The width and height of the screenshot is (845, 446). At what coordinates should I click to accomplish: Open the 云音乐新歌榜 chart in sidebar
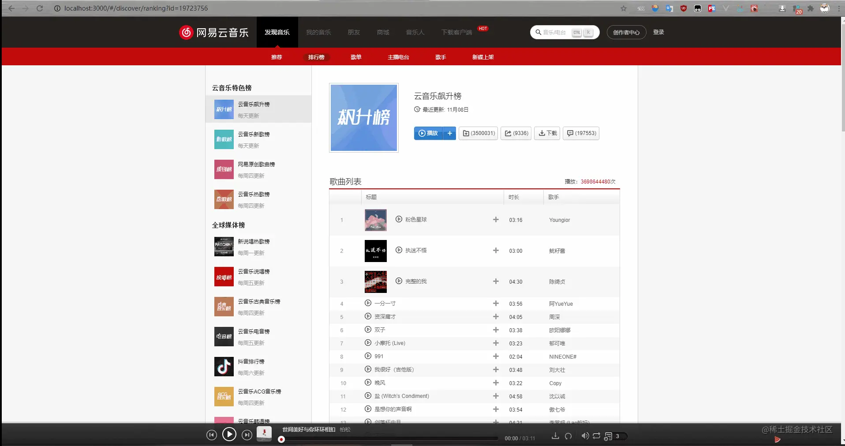point(258,139)
